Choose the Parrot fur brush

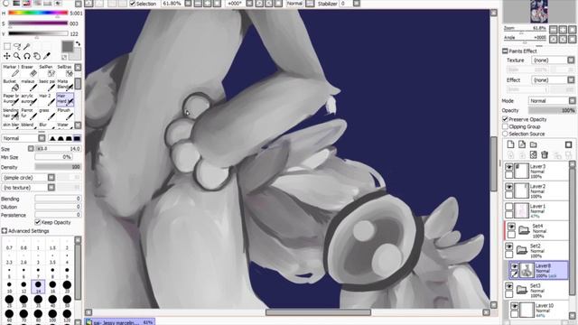[29, 115]
